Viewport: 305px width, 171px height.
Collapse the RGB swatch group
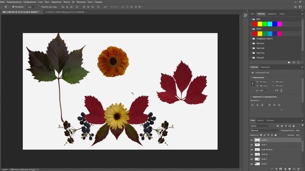pyautogui.click(x=251, y=19)
